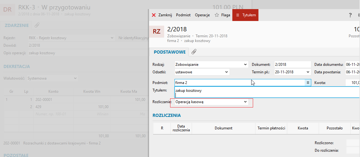The width and height of the screenshot is (360, 157).
Task: Open the paperclip attachments tab in dialog
Action: pos(194,52)
